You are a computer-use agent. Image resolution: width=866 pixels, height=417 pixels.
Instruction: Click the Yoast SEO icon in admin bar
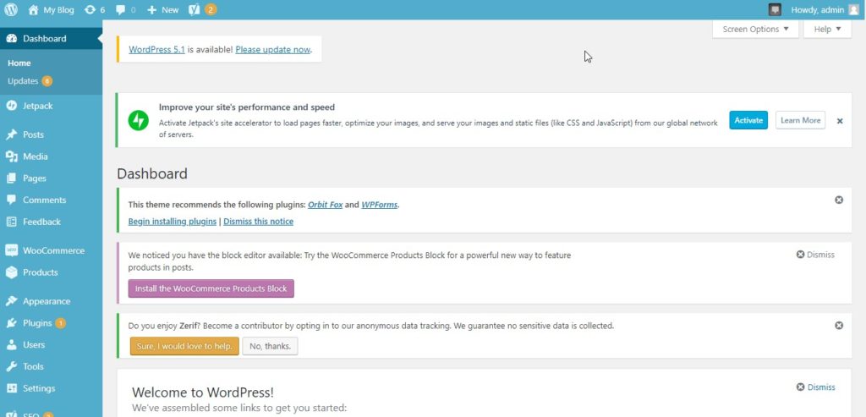point(194,10)
